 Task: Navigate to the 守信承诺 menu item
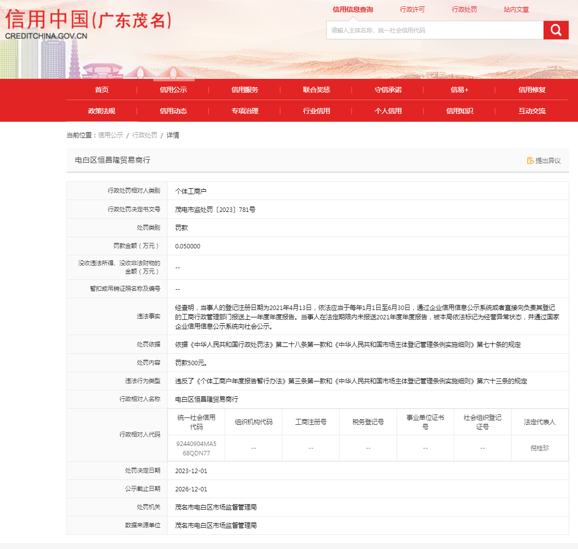pyautogui.click(x=388, y=90)
